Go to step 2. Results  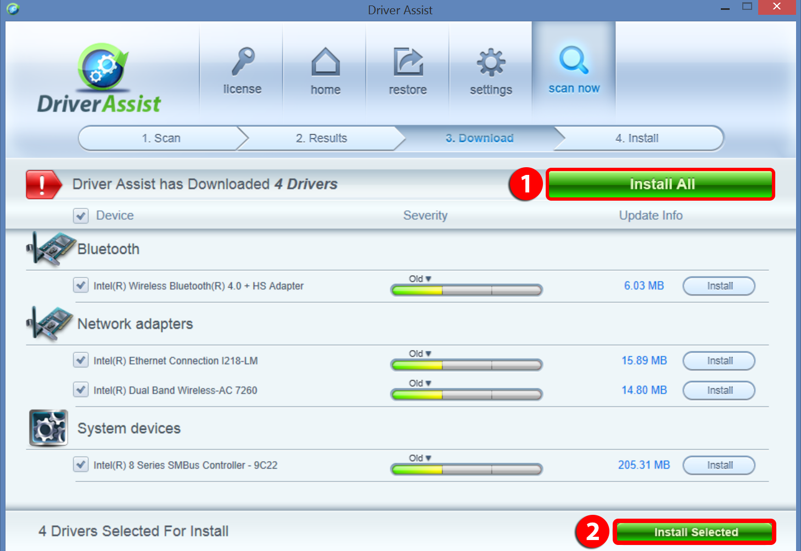(322, 138)
